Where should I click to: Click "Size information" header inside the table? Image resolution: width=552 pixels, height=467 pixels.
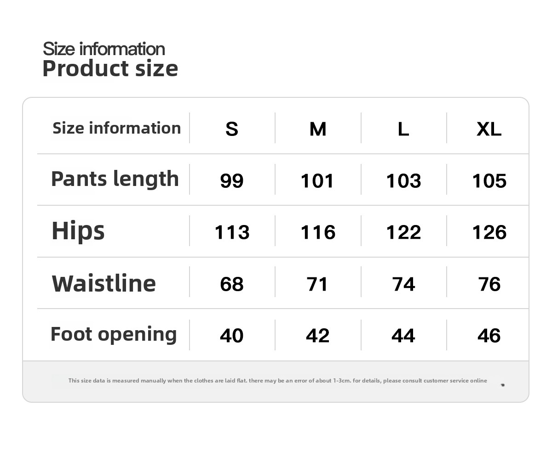pos(117,128)
